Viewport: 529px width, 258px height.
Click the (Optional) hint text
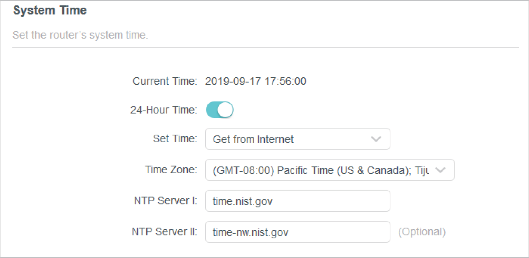click(422, 232)
